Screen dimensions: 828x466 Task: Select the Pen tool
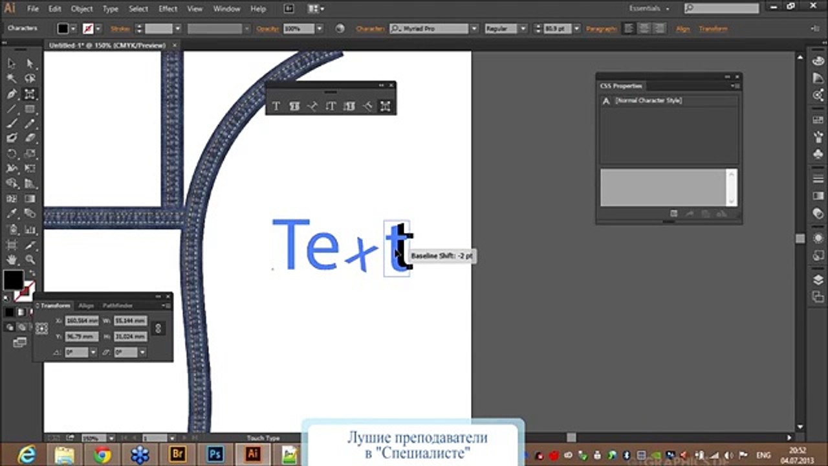coord(12,94)
